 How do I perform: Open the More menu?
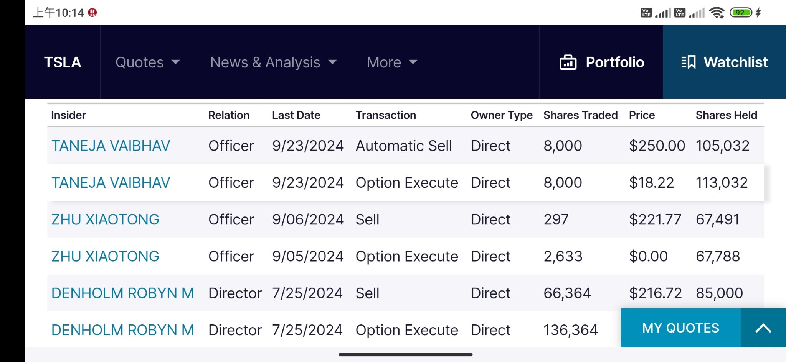392,62
